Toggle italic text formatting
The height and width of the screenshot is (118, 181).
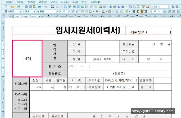click(86, 12)
